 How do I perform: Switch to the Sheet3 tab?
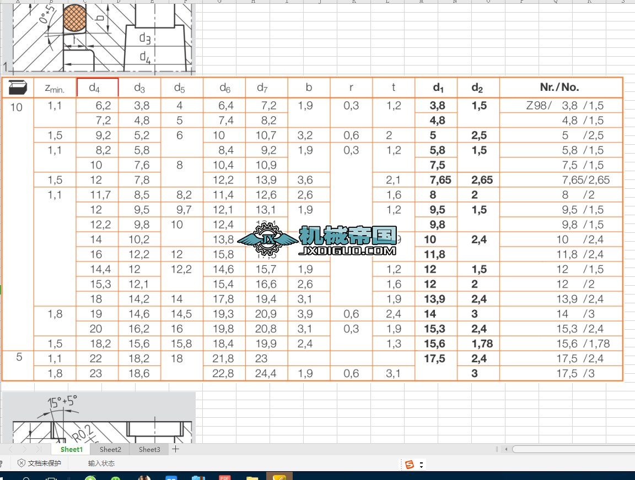click(x=149, y=449)
